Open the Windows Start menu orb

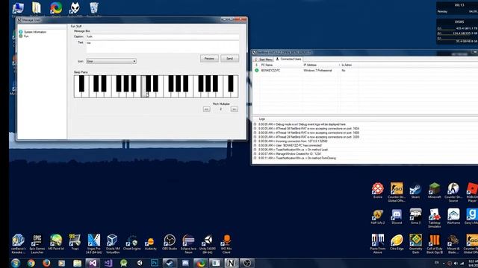click(x=16, y=263)
